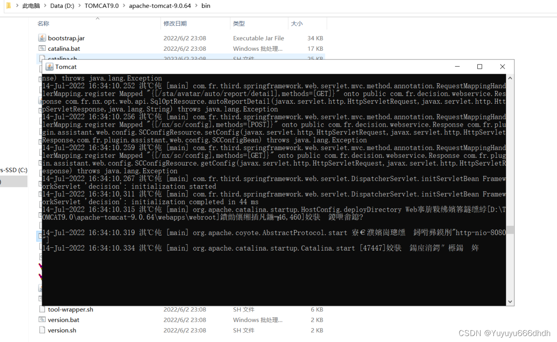Sort files by 修改日期 column

pyautogui.click(x=175, y=23)
